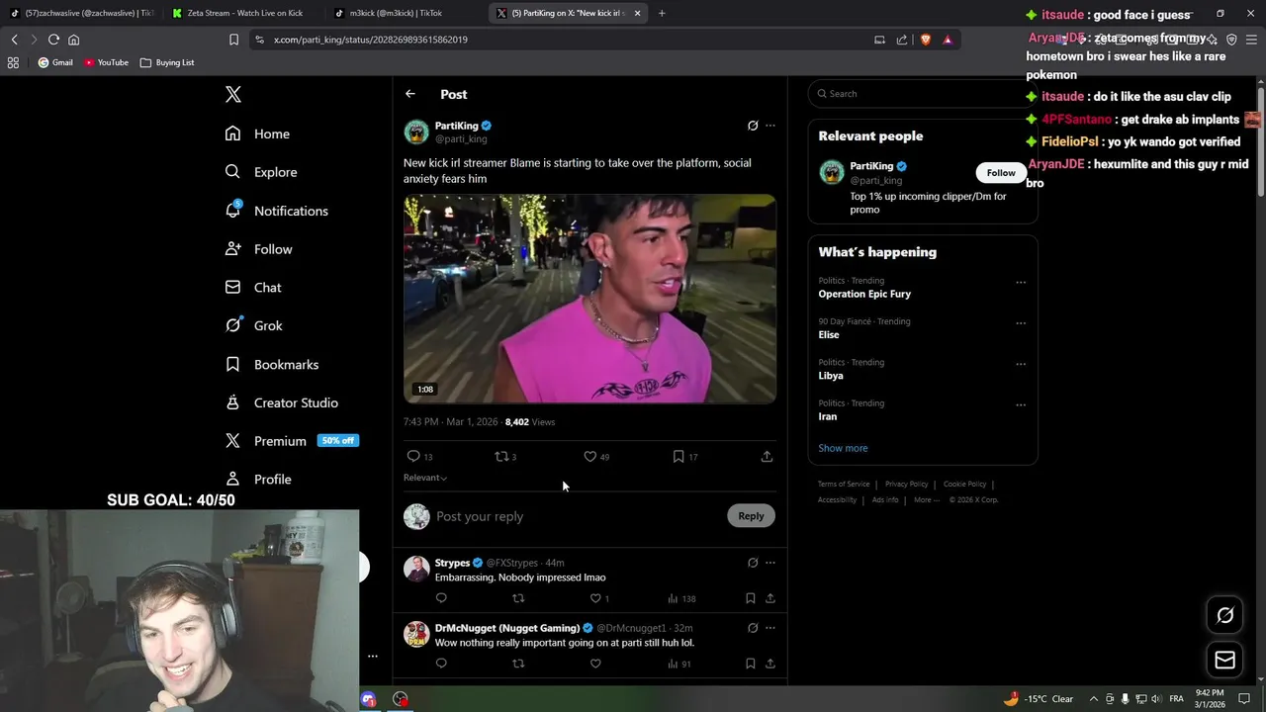
Task: Click Grok icon on Strypes' reply
Action: (753, 563)
